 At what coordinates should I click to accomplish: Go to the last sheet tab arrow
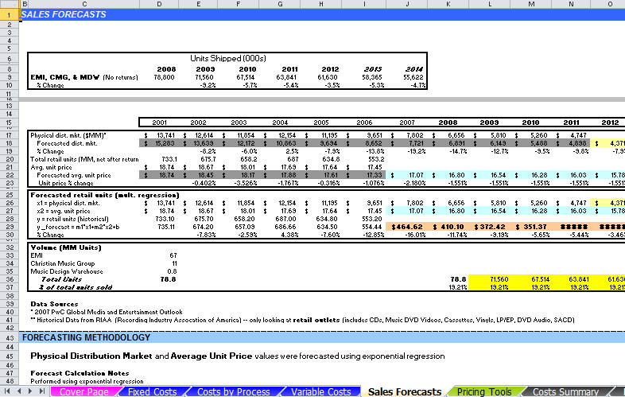(42, 391)
